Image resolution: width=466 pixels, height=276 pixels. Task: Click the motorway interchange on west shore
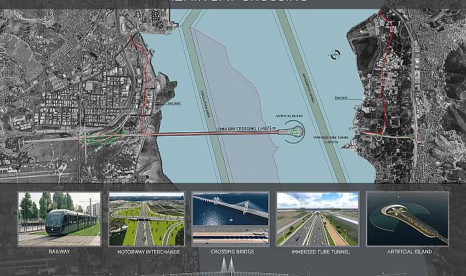pyautogui.click(x=103, y=137)
